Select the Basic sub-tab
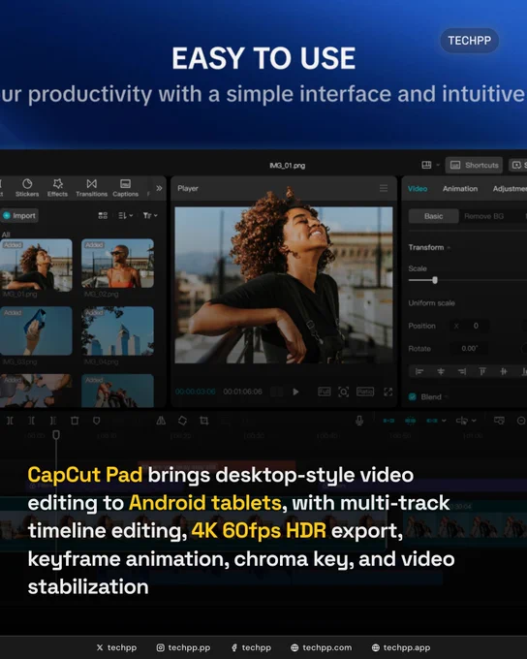The height and width of the screenshot is (659, 527). 433,216
